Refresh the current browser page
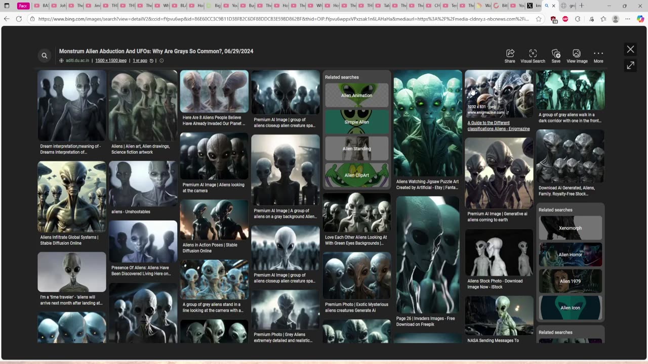This screenshot has width=648, height=364. (x=19, y=19)
